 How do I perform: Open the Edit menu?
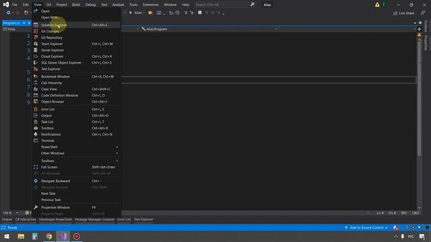[26, 5]
